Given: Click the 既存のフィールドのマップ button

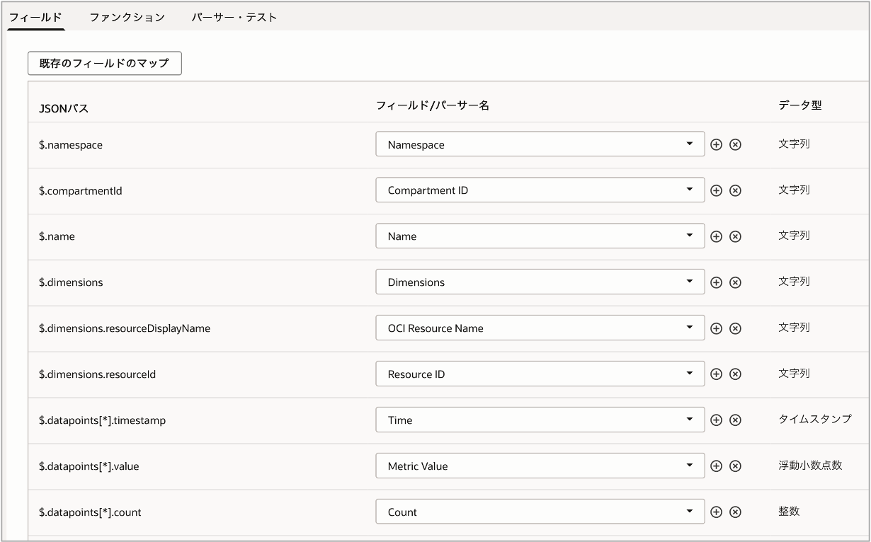Looking at the screenshot, I should pyautogui.click(x=104, y=63).
